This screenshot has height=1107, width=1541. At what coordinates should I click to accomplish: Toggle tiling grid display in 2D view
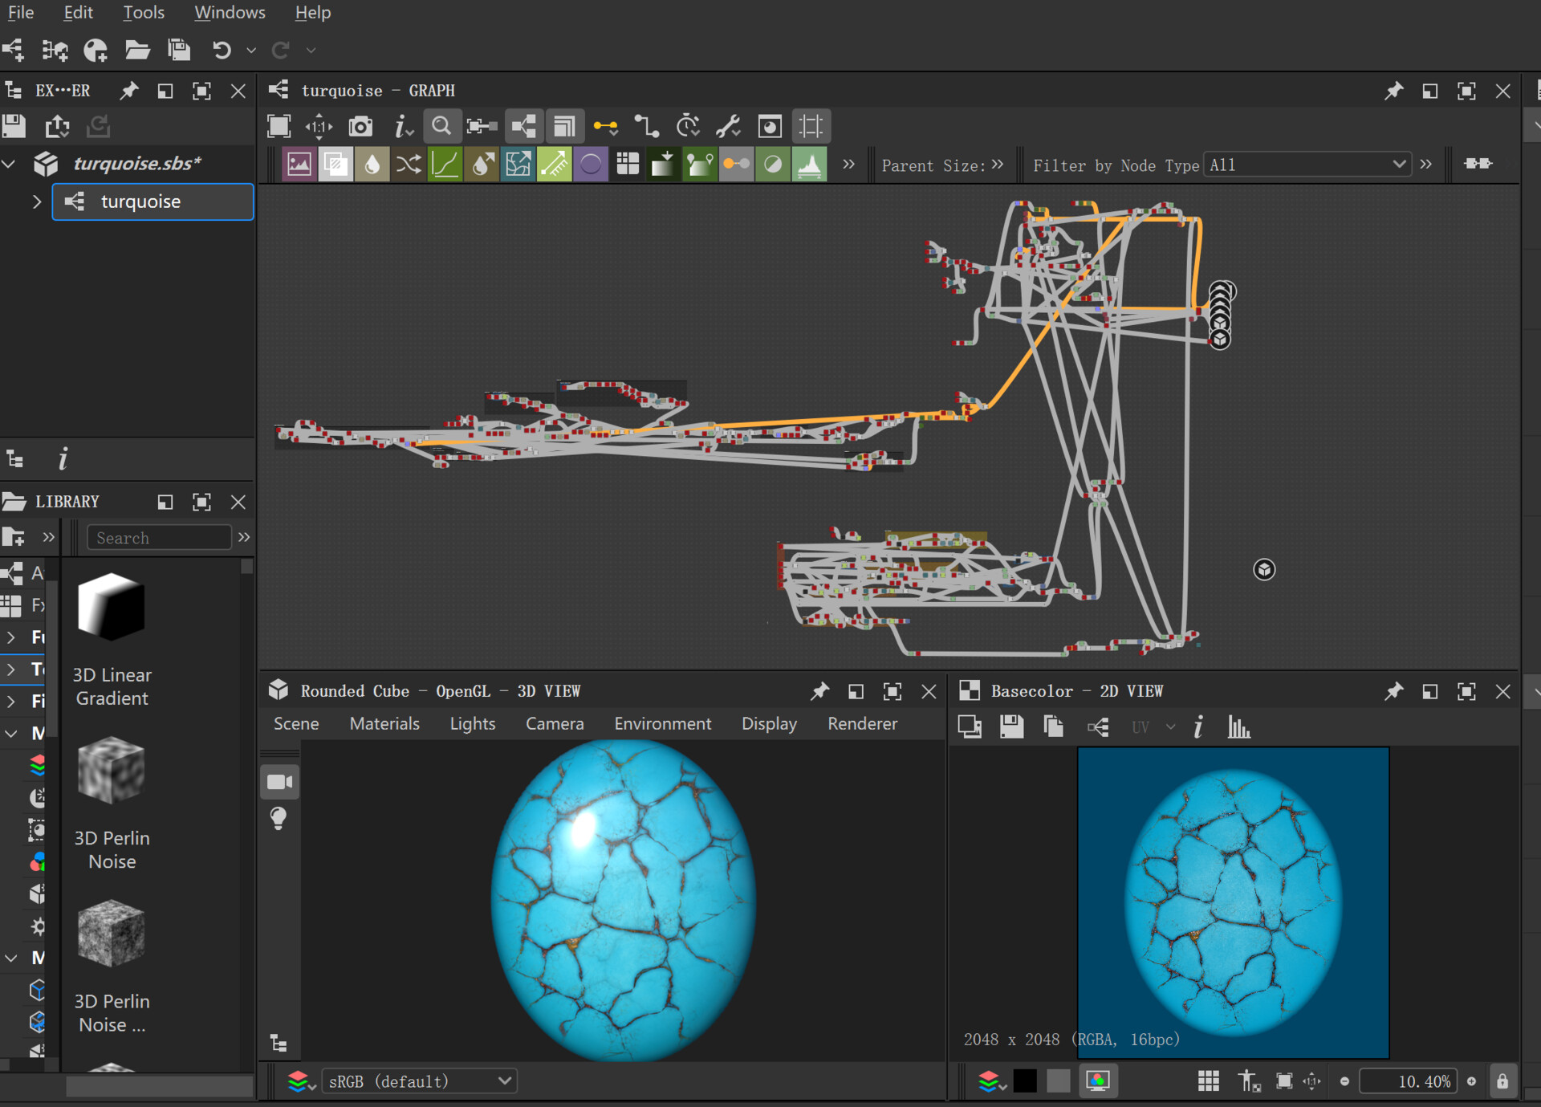(1208, 1081)
